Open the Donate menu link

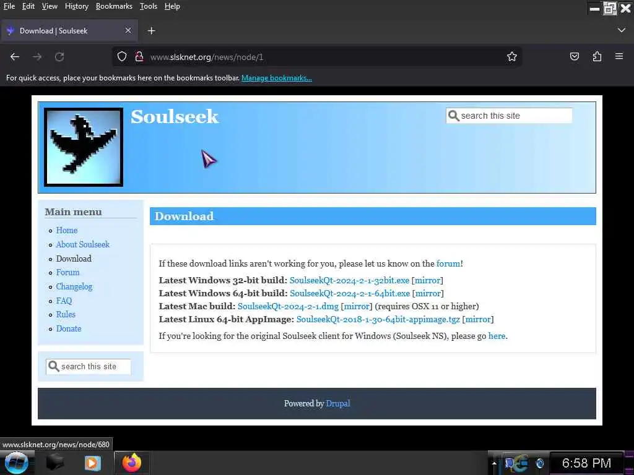pos(68,328)
